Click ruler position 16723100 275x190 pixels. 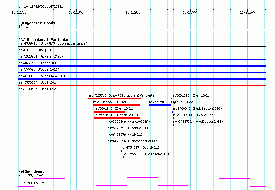pyautogui.click(x=247, y=12)
